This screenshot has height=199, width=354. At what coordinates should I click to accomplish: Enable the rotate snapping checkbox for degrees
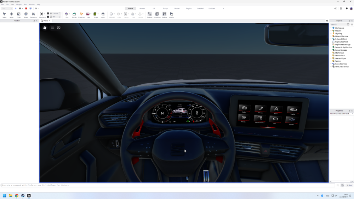click(48, 17)
